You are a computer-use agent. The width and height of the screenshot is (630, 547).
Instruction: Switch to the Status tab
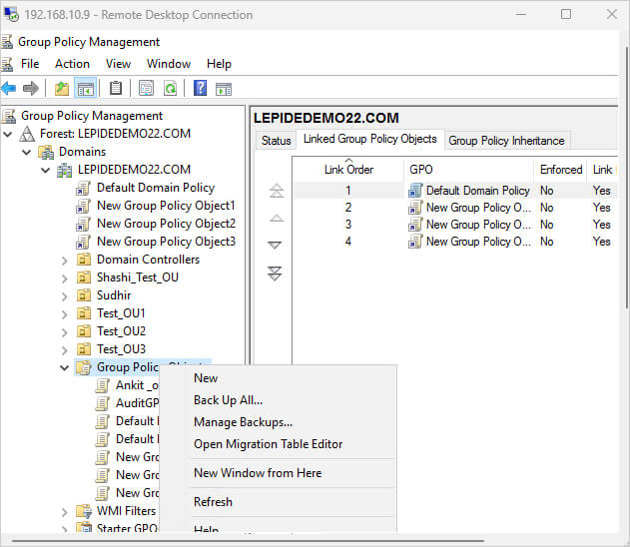276,141
